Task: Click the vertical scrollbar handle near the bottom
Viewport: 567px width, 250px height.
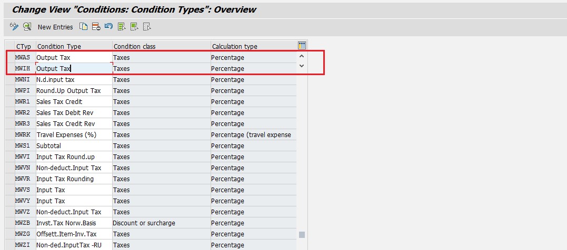Action: [302, 234]
